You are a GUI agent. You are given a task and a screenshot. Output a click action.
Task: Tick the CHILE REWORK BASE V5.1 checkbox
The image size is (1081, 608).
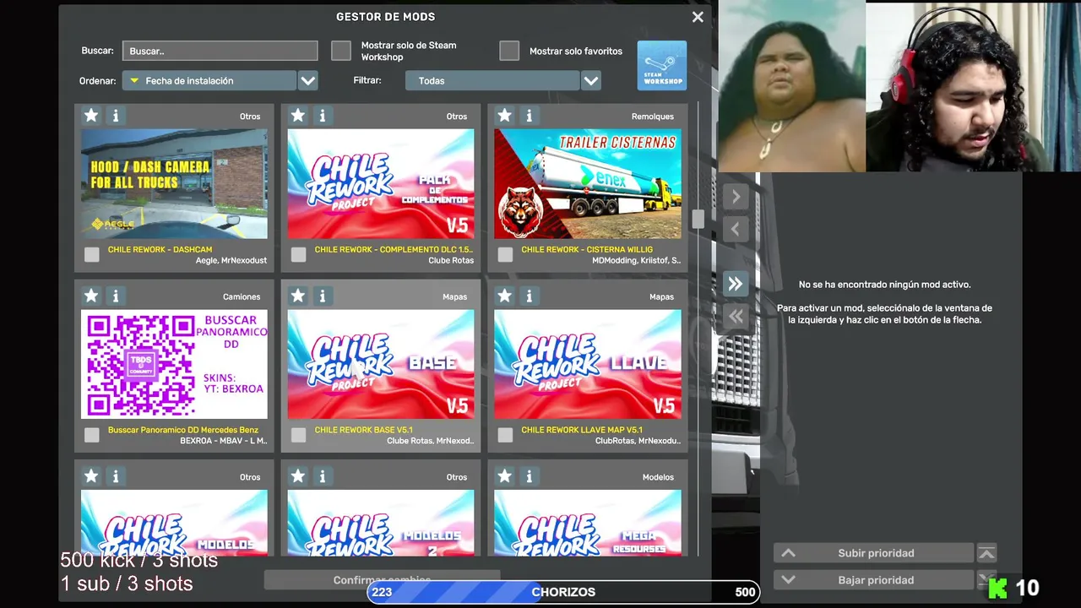[x=298, y=435]
